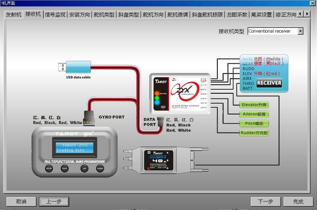Click the GEAR 感度 receiver channel

click(263, 64)
